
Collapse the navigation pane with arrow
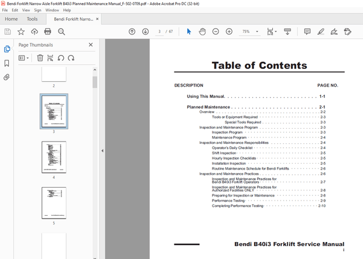102,150
